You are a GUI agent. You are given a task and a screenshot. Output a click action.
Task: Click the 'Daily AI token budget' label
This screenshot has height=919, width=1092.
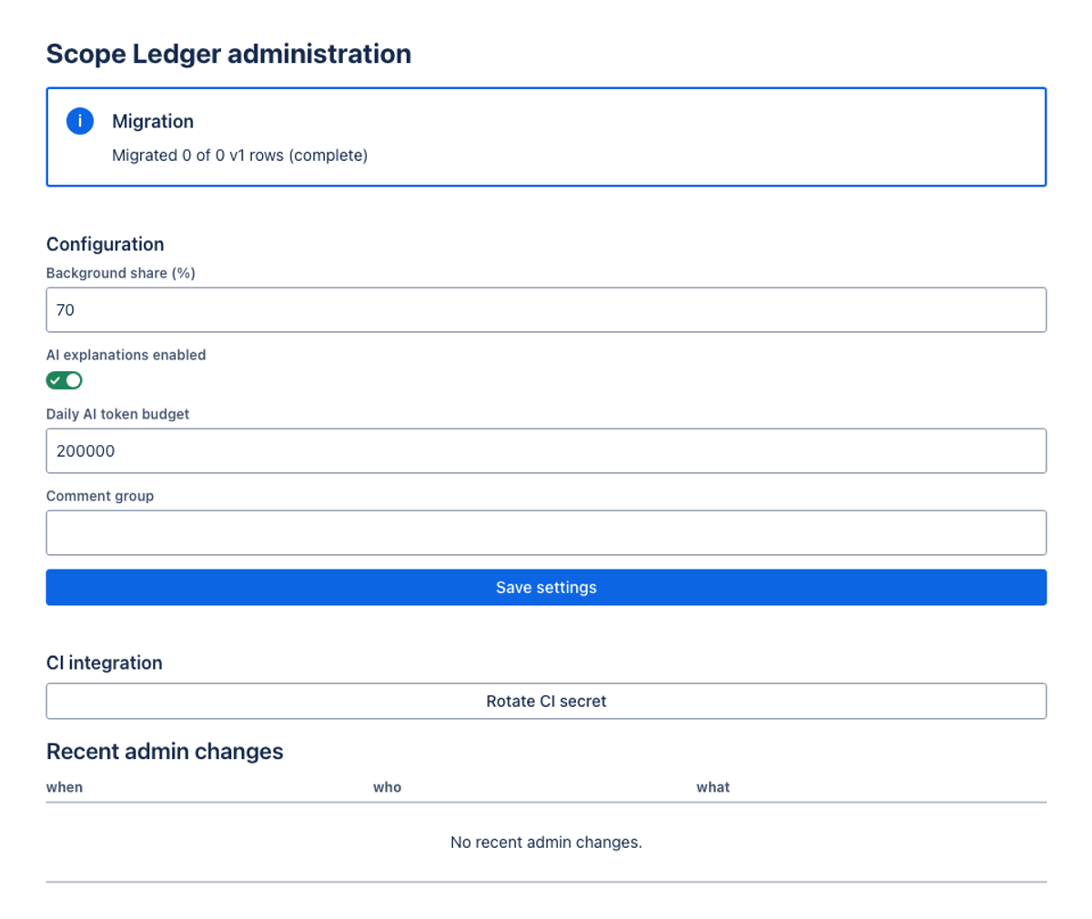coord(118,414)
